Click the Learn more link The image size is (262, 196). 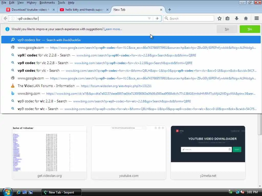pyautogui.click(x=113, y=29)
